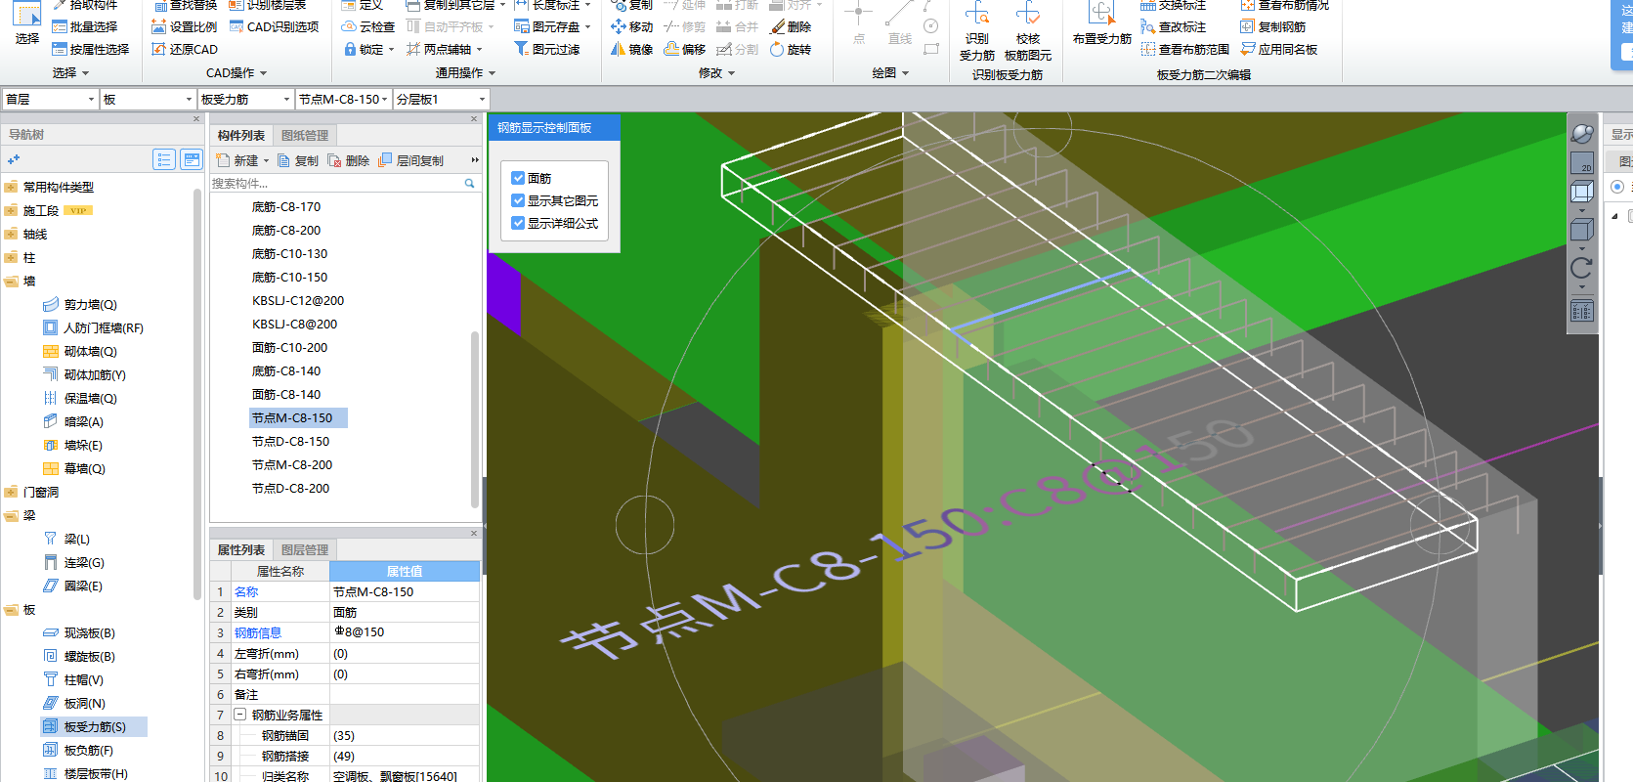Viewport: 1633px width, 782px height.
Task: Expand the 选择 ribbon group arrow
Action: (85, 73)
